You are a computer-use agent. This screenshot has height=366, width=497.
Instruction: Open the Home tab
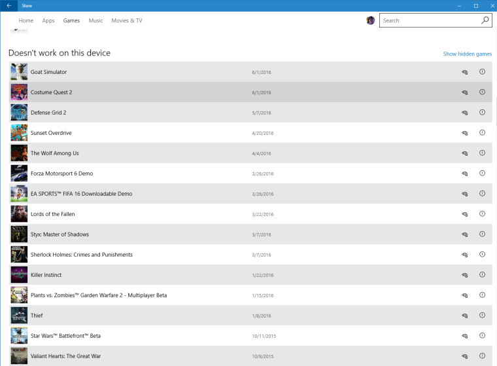26,21
